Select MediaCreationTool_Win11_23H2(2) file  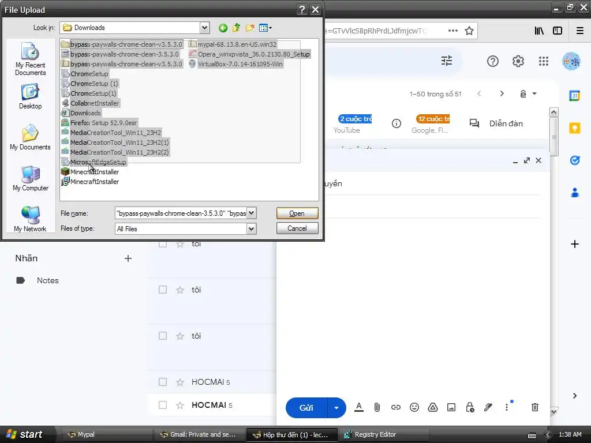click(x=115, y=152)
